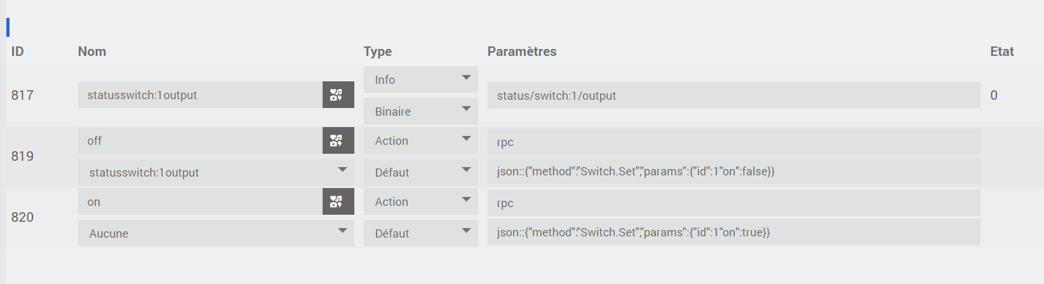Click icon picker button for on command
1044x284 pixels.
[338, 201]
